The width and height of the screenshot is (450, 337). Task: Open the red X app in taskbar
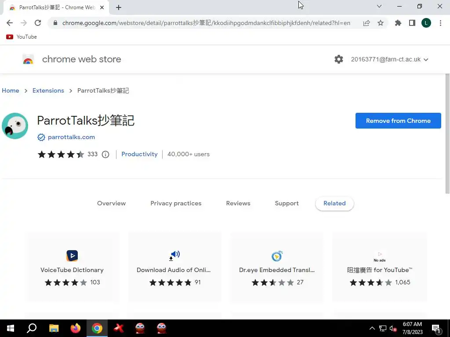119,328
